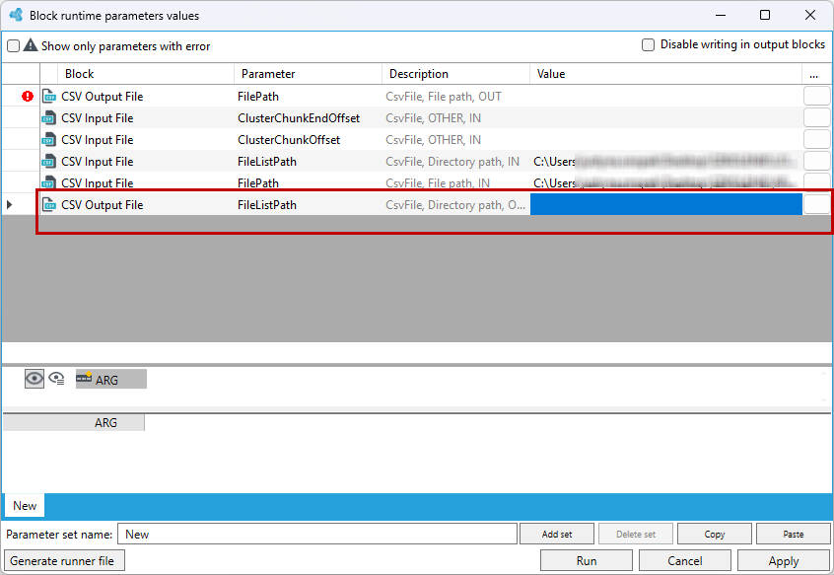Click the current-row arrow indicator beside CSV Output File

point(10,204)
